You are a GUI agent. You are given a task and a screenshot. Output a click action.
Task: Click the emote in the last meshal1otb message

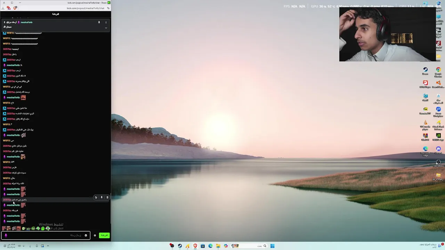pos(23,221)
